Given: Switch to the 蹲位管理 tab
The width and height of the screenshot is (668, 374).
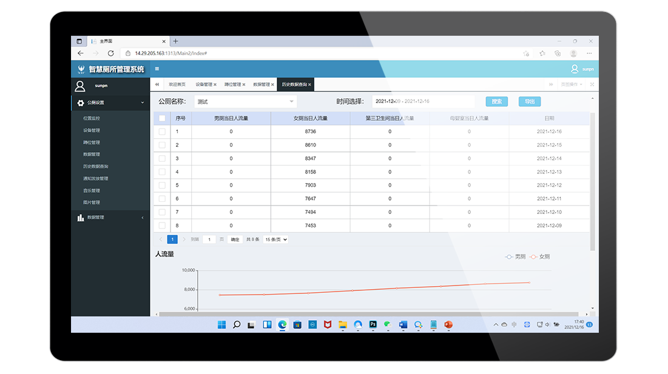Looking at the screenshot, I should coord(232,84).
